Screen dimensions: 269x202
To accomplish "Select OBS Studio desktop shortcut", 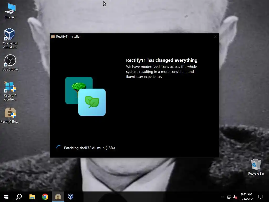I will [x=10, y=63].
